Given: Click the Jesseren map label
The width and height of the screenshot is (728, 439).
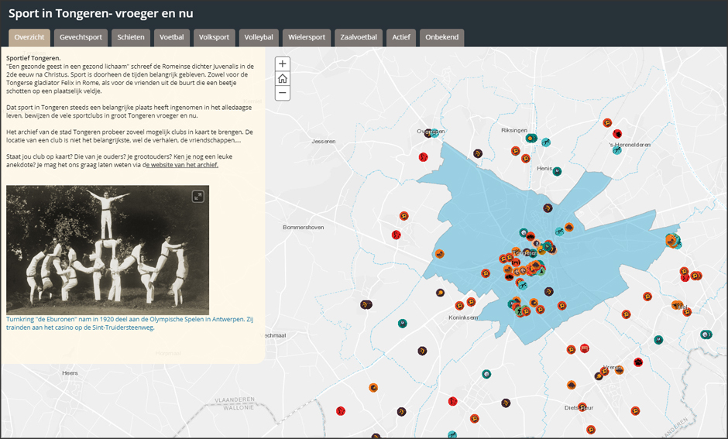Looking at the screenshot, I should coord(324,141).
